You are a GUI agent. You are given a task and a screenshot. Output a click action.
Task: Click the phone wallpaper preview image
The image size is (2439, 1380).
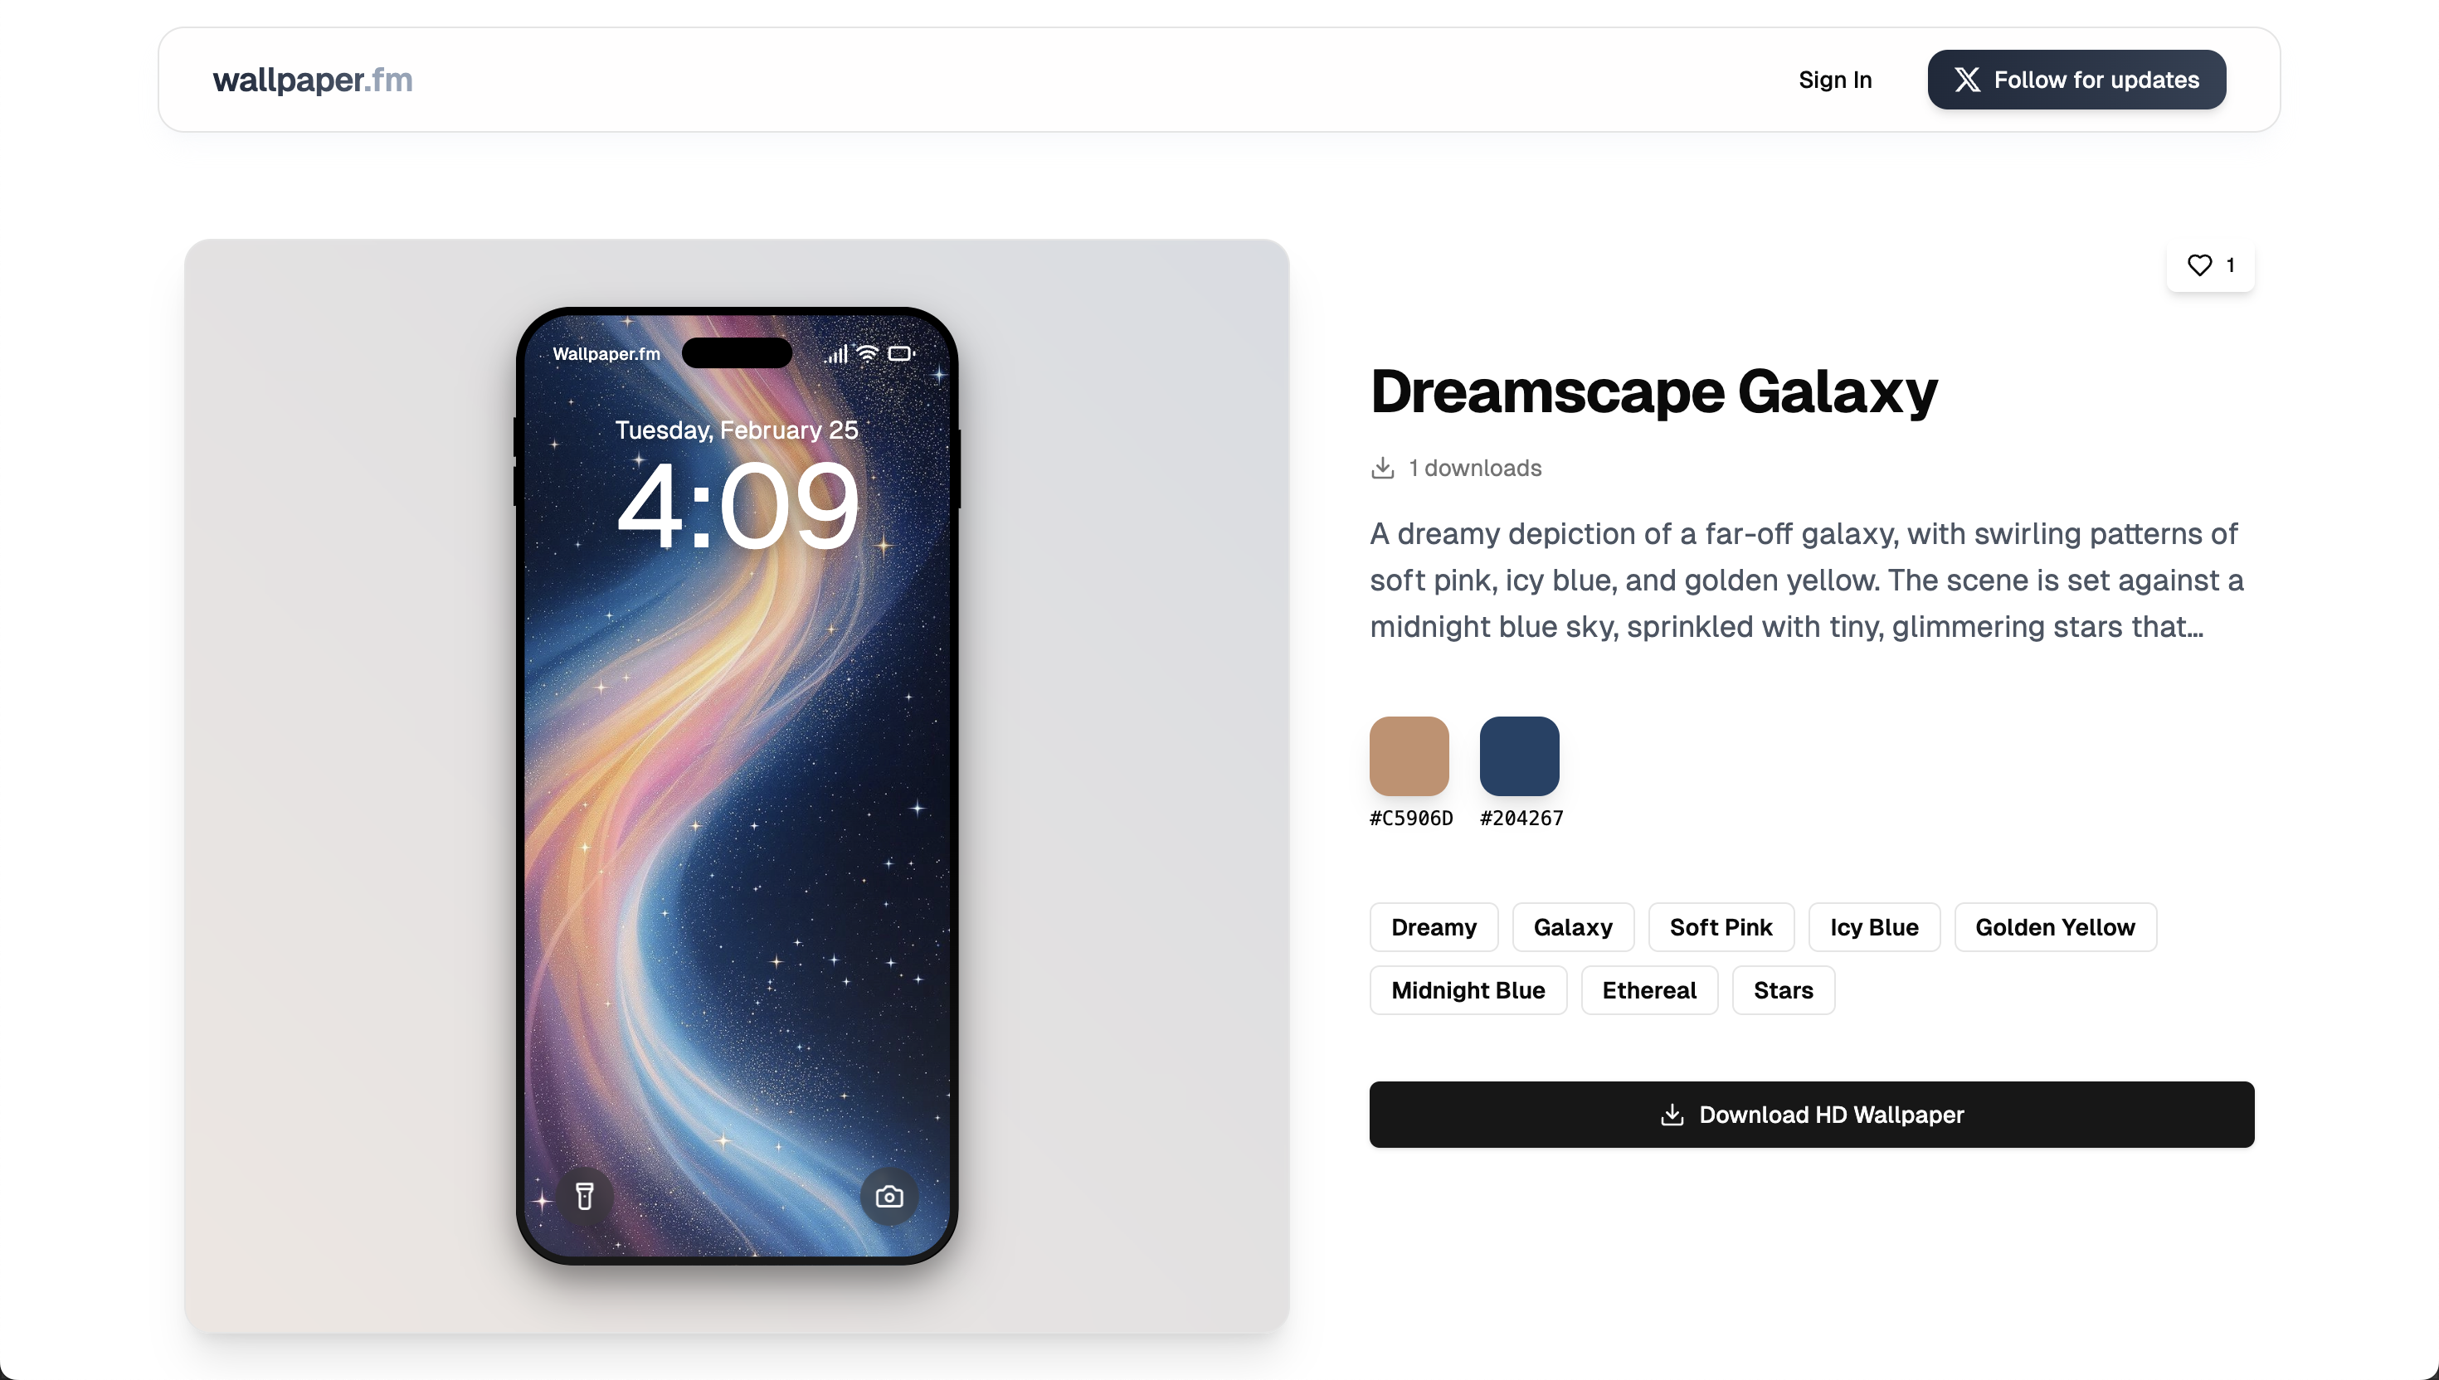(x=737, y=785)
